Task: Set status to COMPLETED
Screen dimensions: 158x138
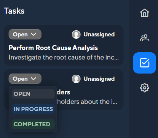Action: 33,124
